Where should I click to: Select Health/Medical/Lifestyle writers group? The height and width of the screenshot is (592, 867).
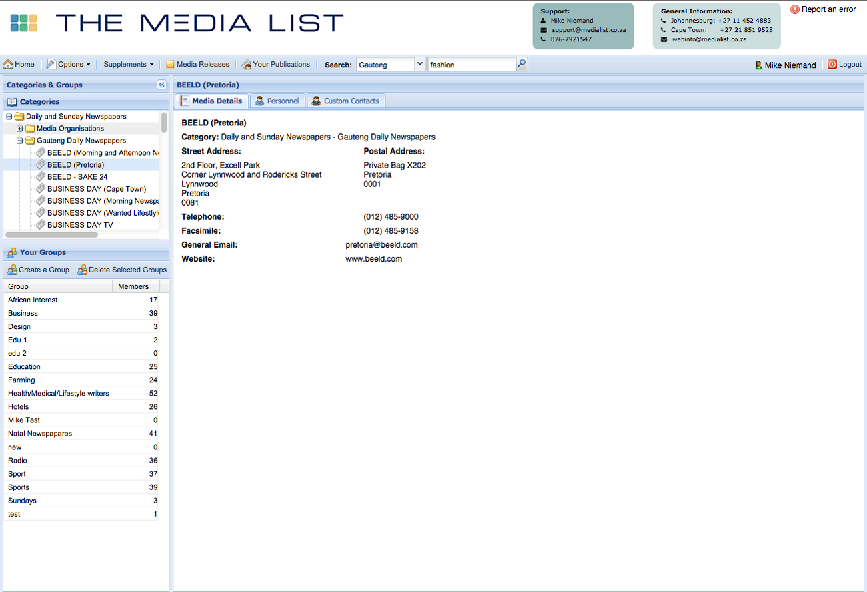[x=81, y=393]
